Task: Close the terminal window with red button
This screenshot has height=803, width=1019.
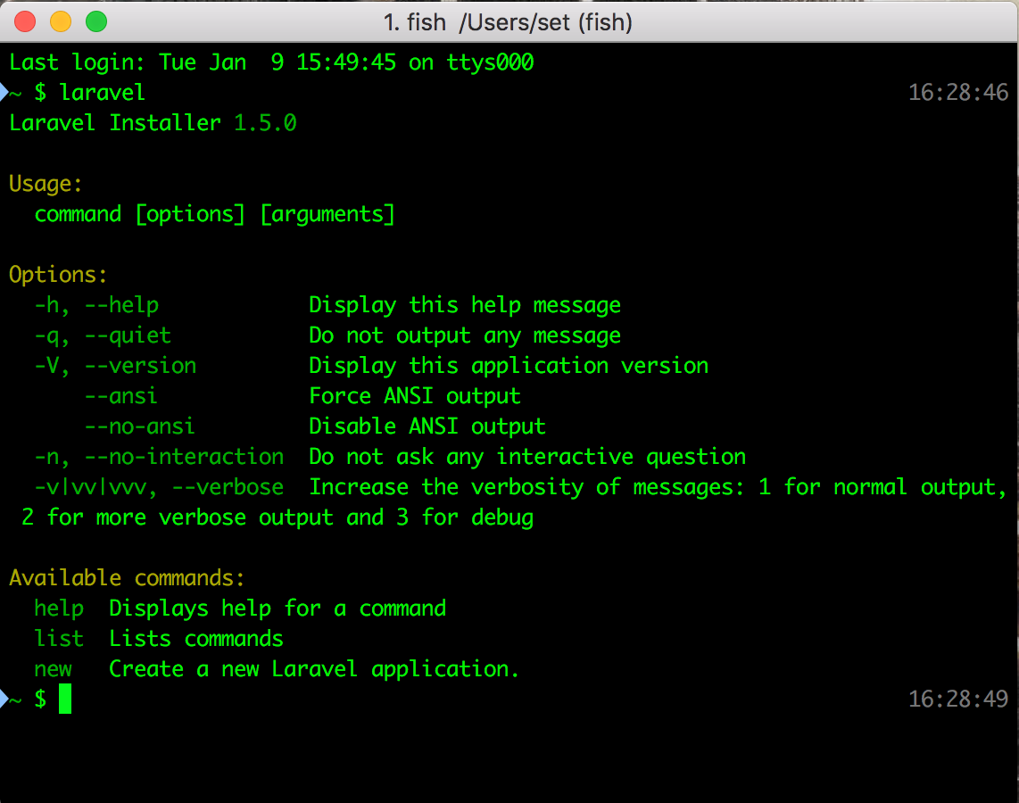Action: pos(25,21)
